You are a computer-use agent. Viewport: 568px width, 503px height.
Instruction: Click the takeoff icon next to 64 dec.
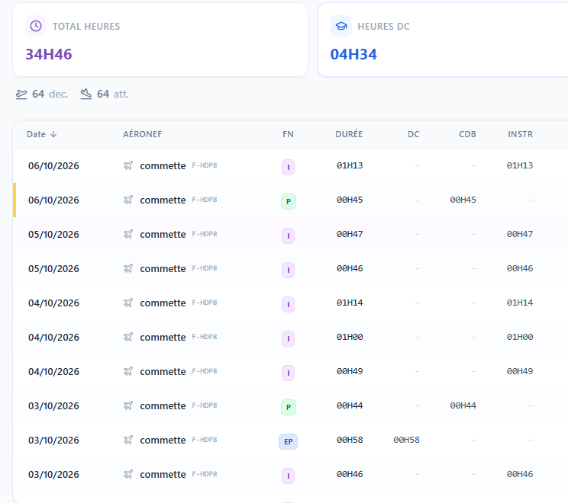[21, 95]
